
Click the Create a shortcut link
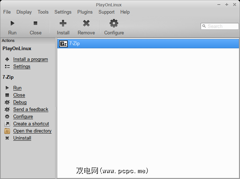[31, 124]
